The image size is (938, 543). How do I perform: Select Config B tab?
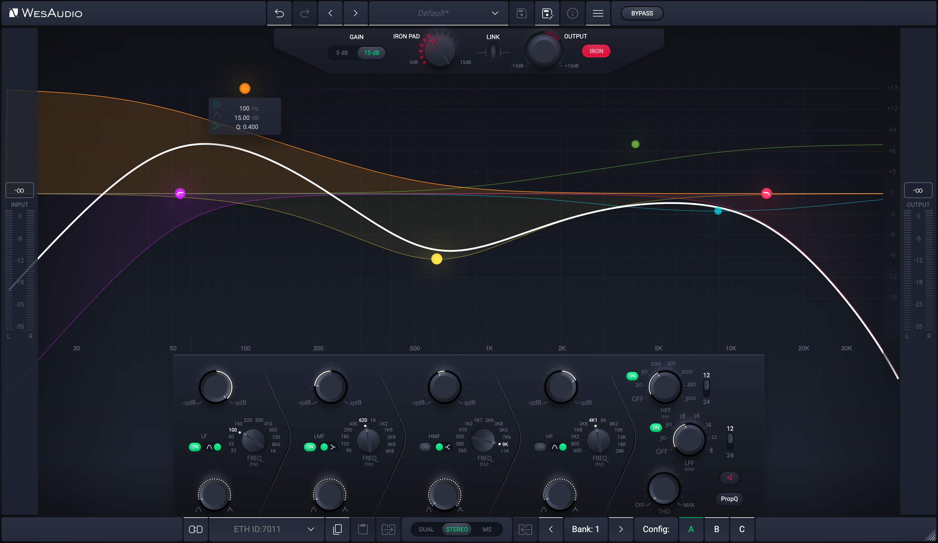coord(716,529)
